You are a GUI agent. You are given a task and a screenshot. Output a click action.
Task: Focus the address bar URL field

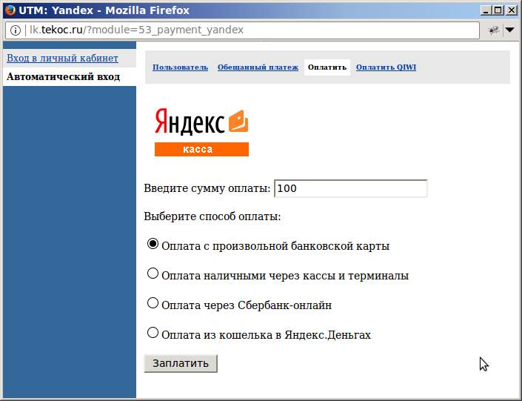[242, 30]
